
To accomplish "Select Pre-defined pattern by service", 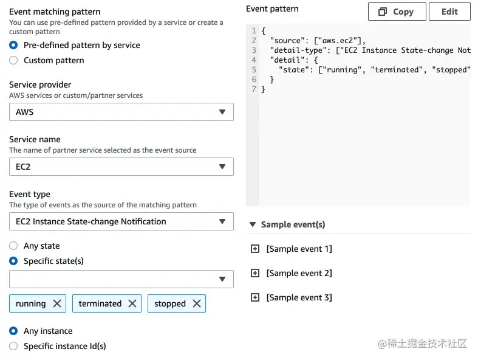I will [13, 45].
